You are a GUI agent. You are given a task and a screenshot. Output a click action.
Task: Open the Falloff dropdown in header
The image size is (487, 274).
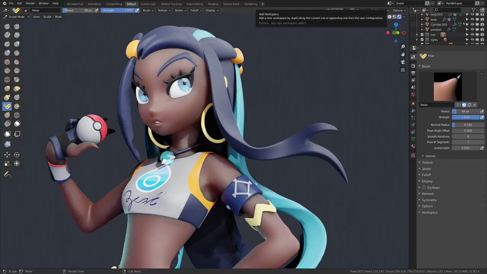pos(195,10)
